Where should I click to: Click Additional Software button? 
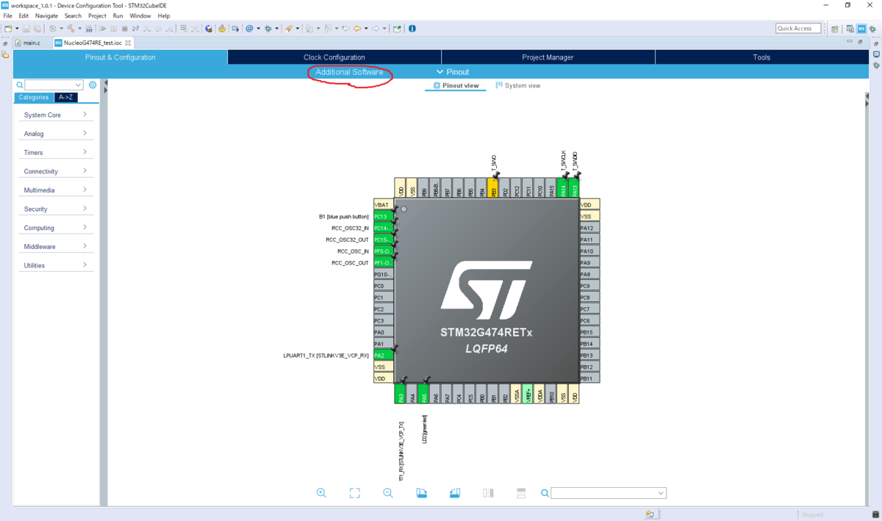(x=349, y=72)
